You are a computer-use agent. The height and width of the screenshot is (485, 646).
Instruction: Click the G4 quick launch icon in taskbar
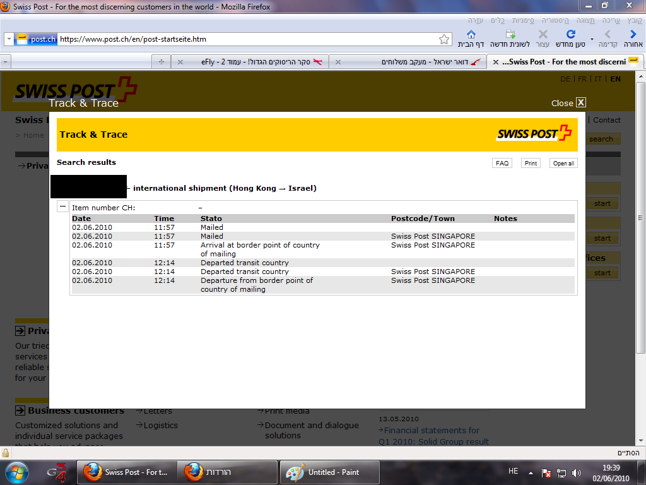(x=56, y=472)
